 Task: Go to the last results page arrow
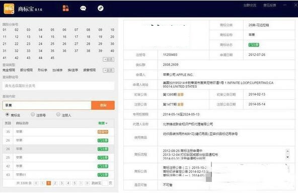click(x=87, y=183)
